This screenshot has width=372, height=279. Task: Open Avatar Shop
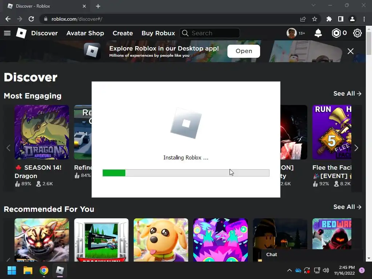click(85, 33)
